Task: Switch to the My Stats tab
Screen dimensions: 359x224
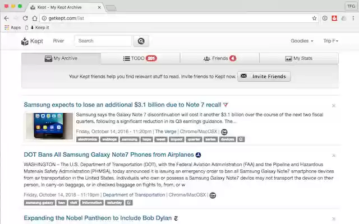Action: (299, 58)
